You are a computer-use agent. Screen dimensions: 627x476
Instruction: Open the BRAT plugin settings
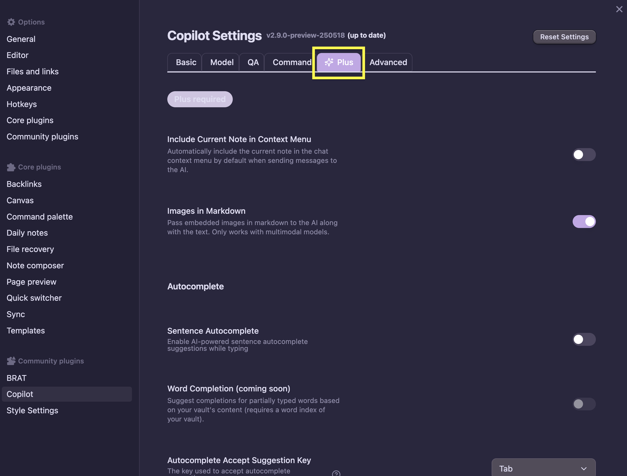[16, 378]
